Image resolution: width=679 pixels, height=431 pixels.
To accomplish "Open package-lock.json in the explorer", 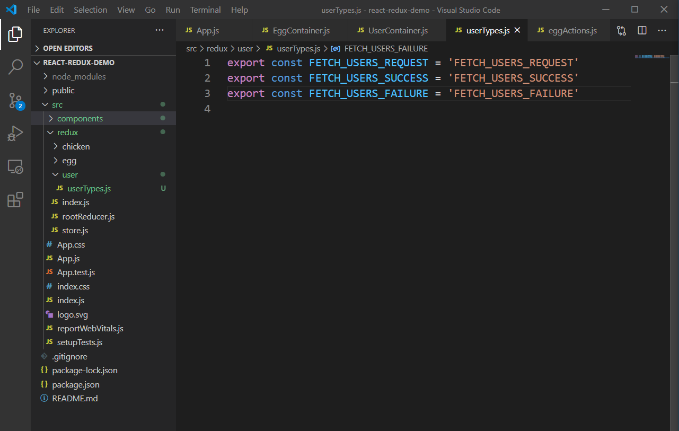I will pyautogui.click(x=103, y=370).
